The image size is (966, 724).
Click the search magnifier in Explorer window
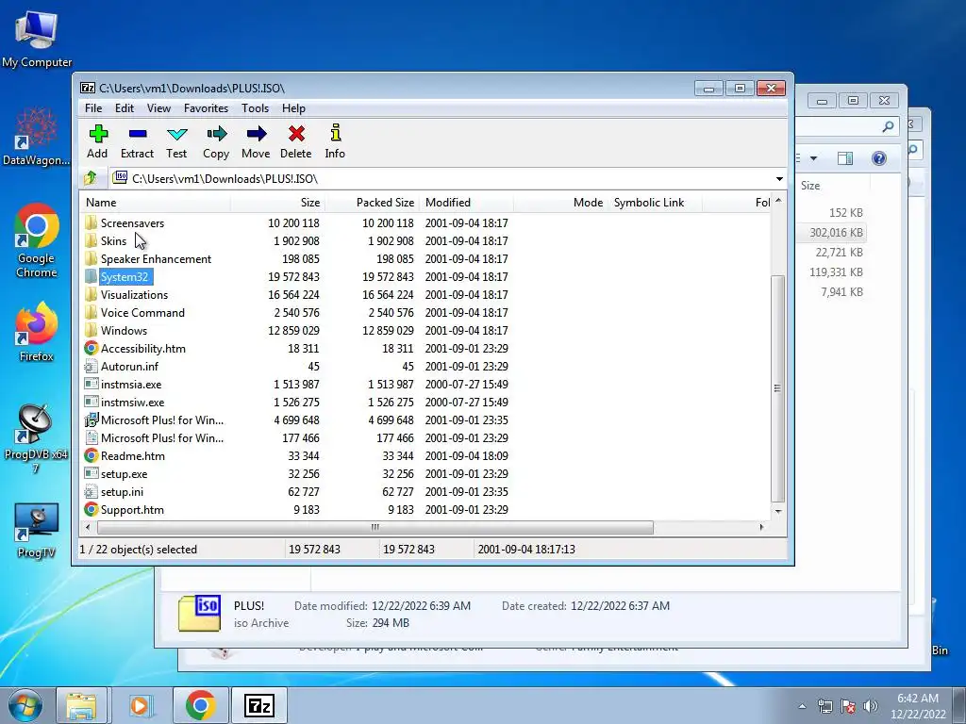[888, 126]
